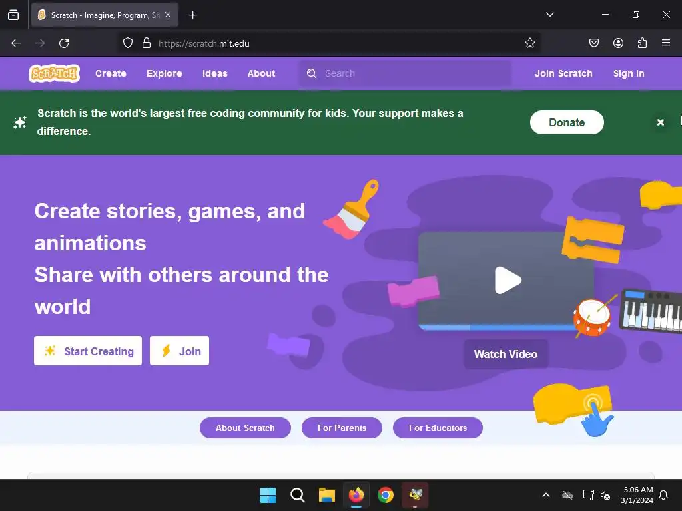682x511 pixels.
Task: Open Windows taskbar search
Action: coord(298,495)
